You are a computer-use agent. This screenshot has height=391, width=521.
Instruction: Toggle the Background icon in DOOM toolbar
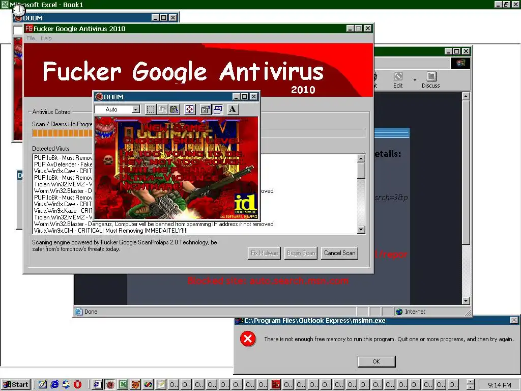218,109
